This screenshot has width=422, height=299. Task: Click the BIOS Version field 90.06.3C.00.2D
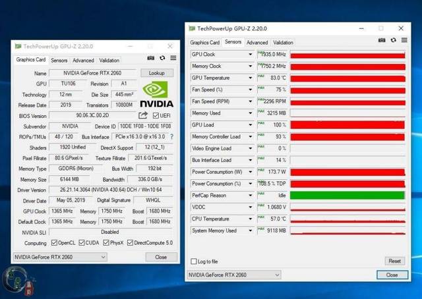point(92,116)
